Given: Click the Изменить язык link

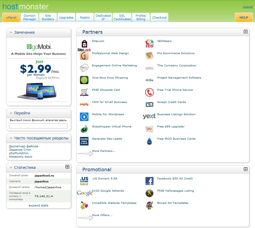Looking at the screenshot, I should (21, 157).
